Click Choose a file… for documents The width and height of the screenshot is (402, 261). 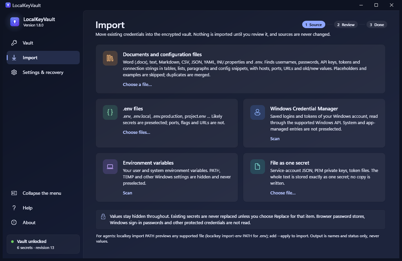[137, 84]
